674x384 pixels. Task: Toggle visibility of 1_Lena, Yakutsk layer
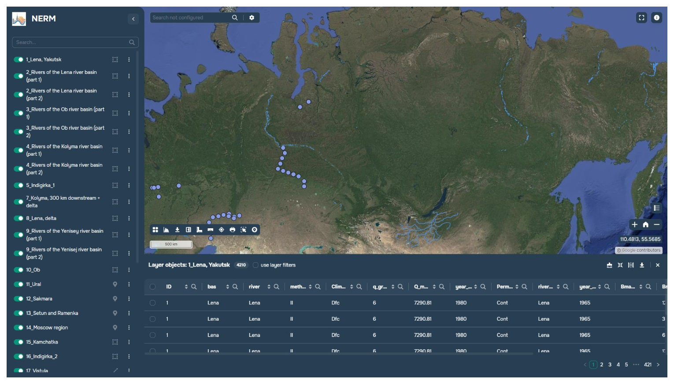pos(19,59)
